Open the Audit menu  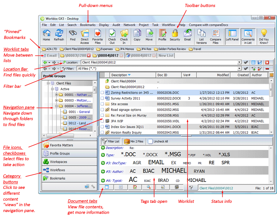click(116, 25)
